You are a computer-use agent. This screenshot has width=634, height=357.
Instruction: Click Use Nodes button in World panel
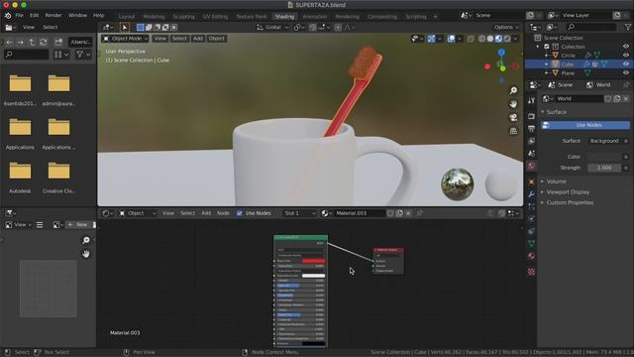coord(585,125)
